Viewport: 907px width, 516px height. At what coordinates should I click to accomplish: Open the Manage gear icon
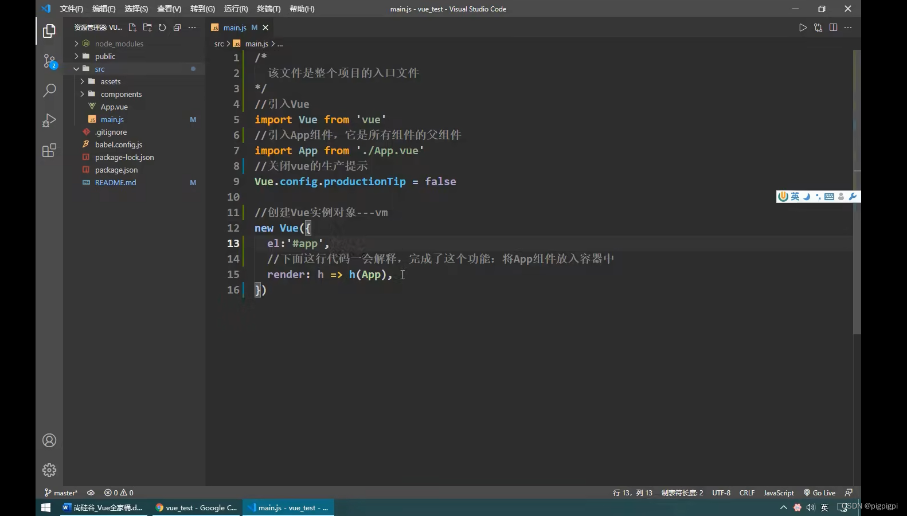tap(49, 470)
